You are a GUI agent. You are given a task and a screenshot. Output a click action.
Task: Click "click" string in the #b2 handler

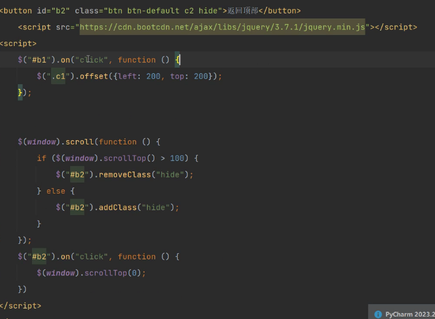click(92, 257)
